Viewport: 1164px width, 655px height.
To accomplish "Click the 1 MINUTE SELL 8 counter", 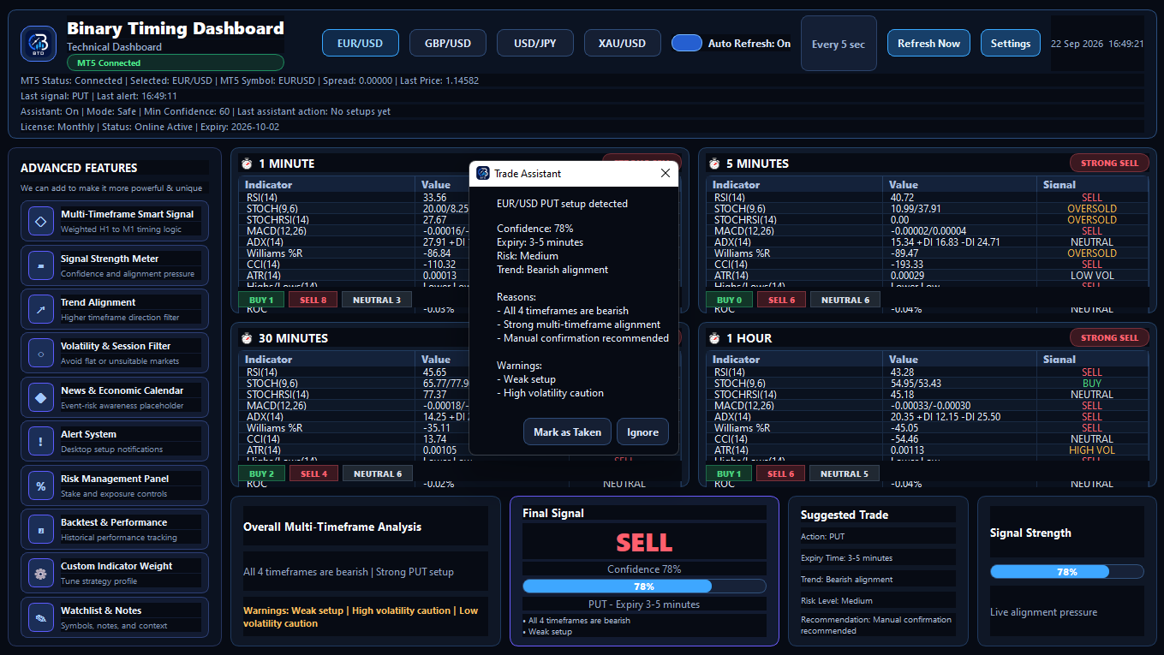I will [313, 300].
